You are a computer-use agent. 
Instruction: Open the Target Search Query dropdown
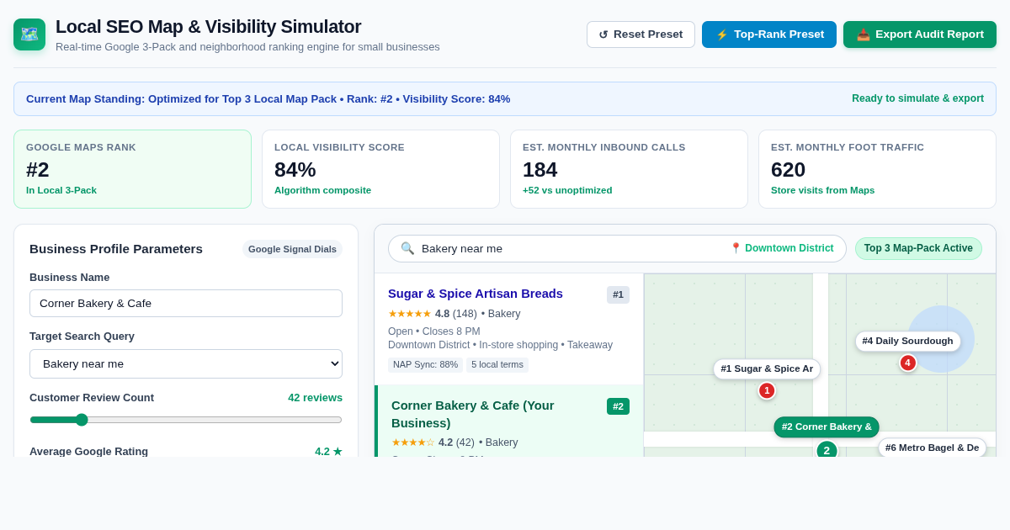[186, 363]
